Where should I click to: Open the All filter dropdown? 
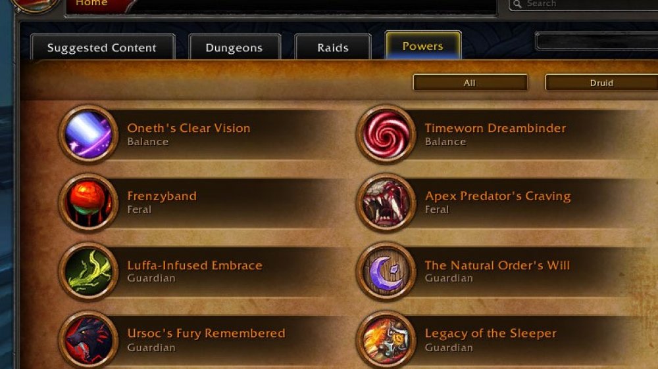tap(470, 83)
